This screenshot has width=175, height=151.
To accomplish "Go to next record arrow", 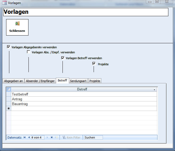I will (x=47, y=137).
